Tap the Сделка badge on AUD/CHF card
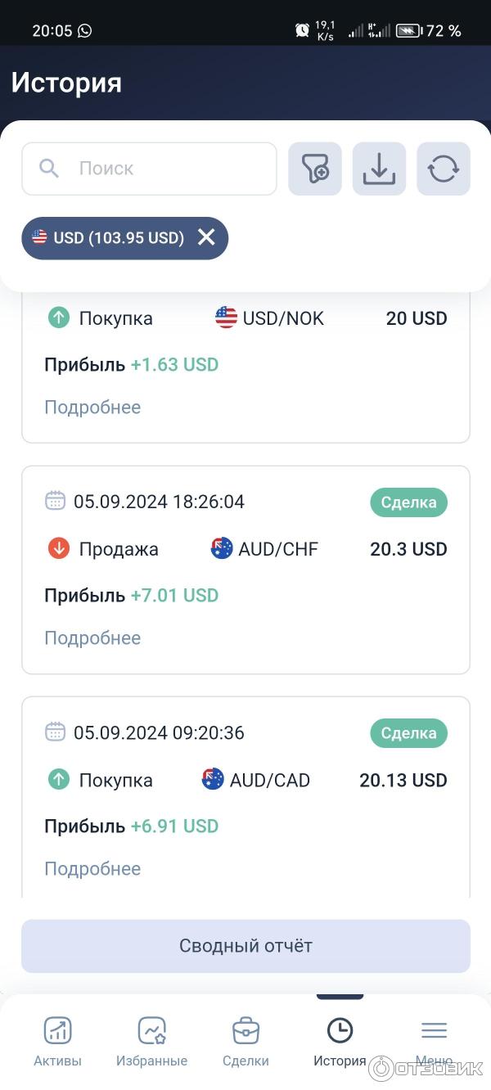Image resolution: width=491 pixels, height=1090 pixels. click(408, 502)
